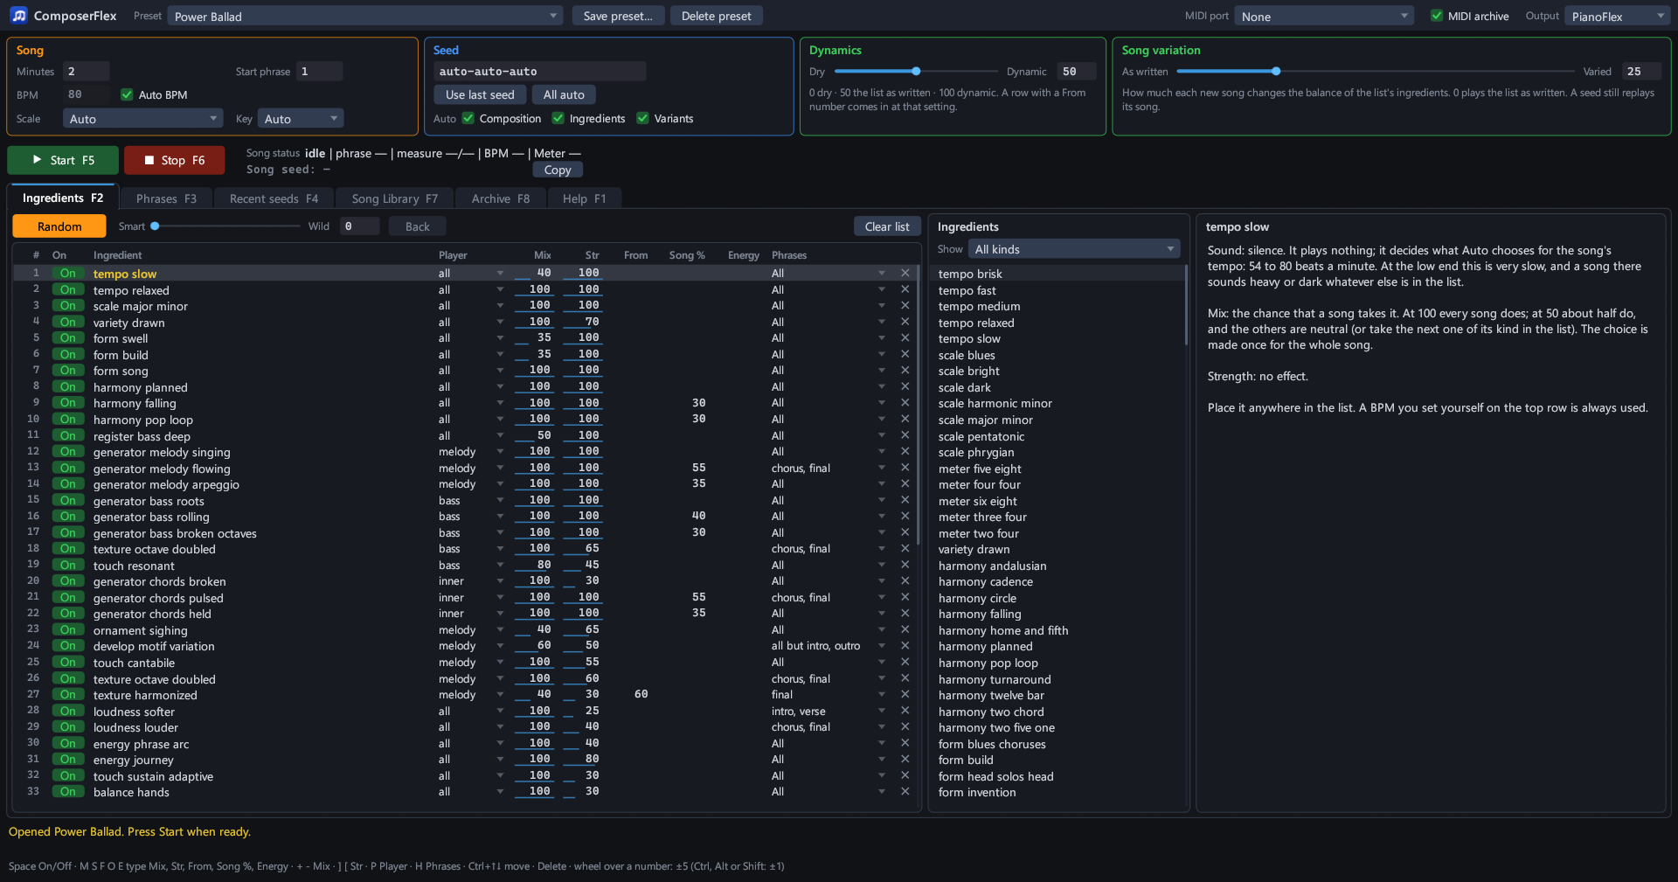Open the Recent seeds F4 tab
The image size is (1678, 882).
point(274,198)
